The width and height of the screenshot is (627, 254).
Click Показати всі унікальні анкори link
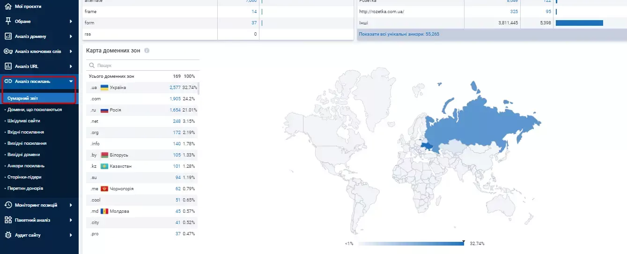(399, 34)
